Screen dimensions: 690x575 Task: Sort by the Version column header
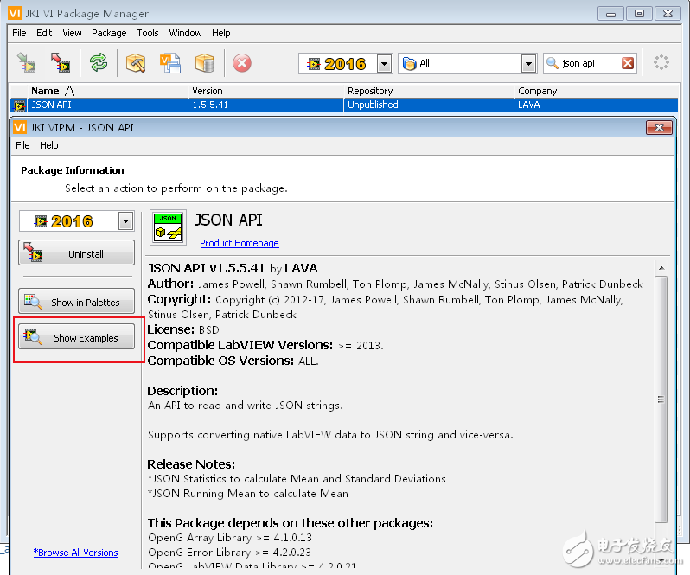(265, 91)
